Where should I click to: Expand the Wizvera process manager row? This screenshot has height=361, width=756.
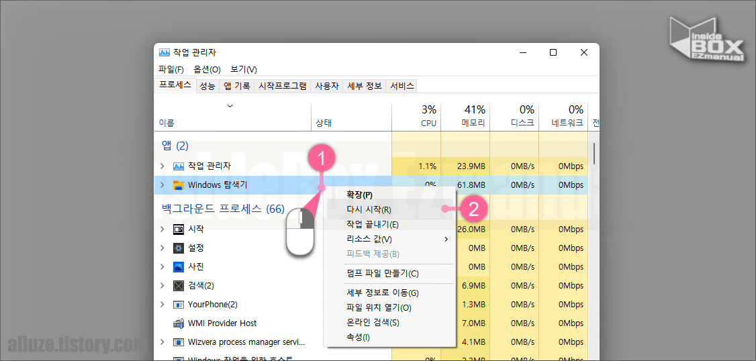[162, 342]
